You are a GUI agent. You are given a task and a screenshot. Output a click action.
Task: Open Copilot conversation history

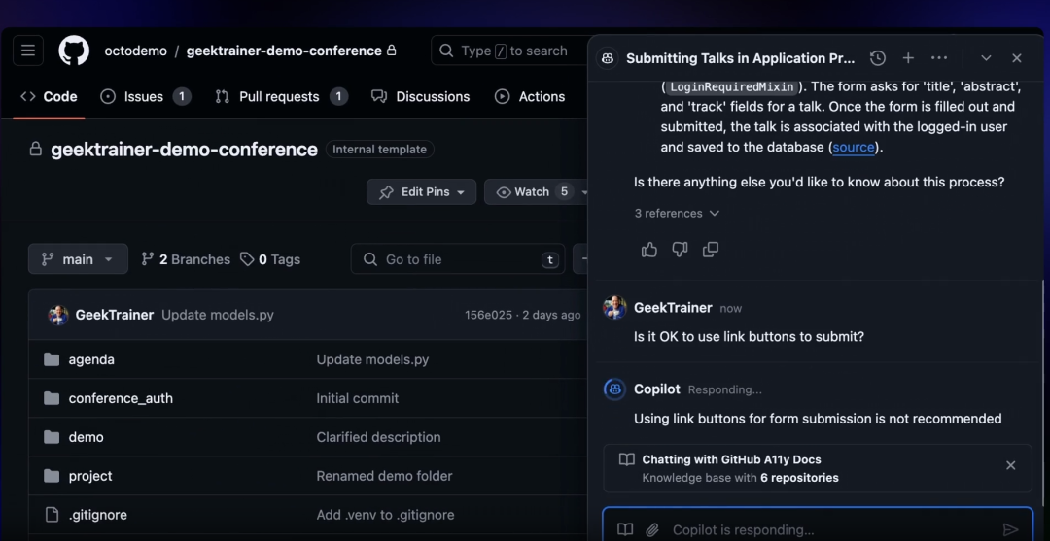pos(877,58)
